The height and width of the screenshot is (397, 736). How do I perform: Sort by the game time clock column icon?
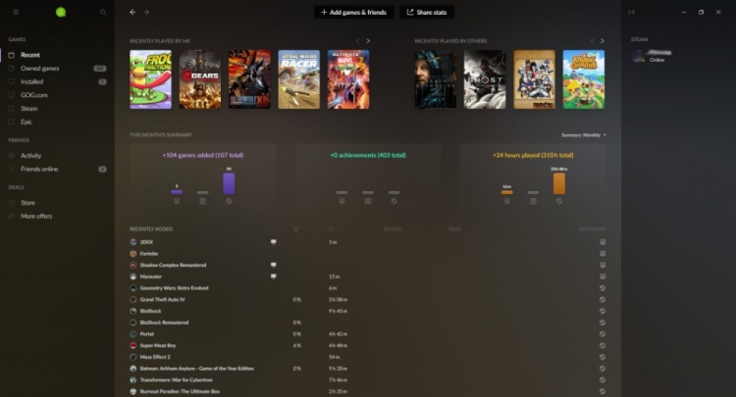(332, 229)
